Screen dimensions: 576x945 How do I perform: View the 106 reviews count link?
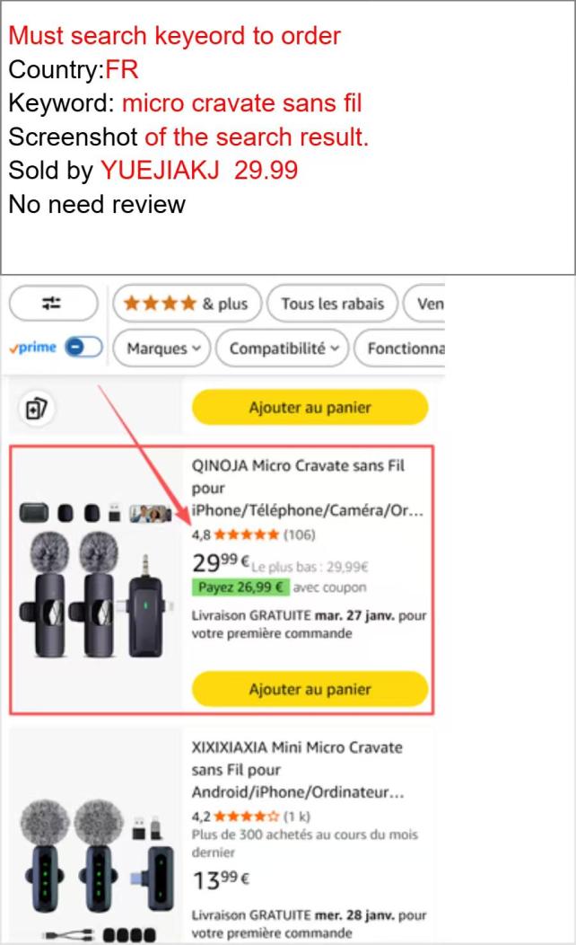(x=299, y=534)
